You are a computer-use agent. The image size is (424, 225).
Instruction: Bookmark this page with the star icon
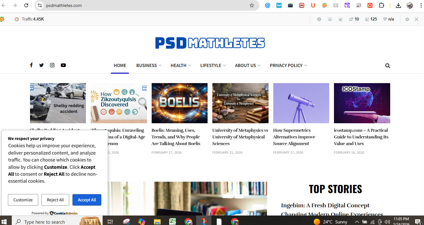tap(252, 5)
